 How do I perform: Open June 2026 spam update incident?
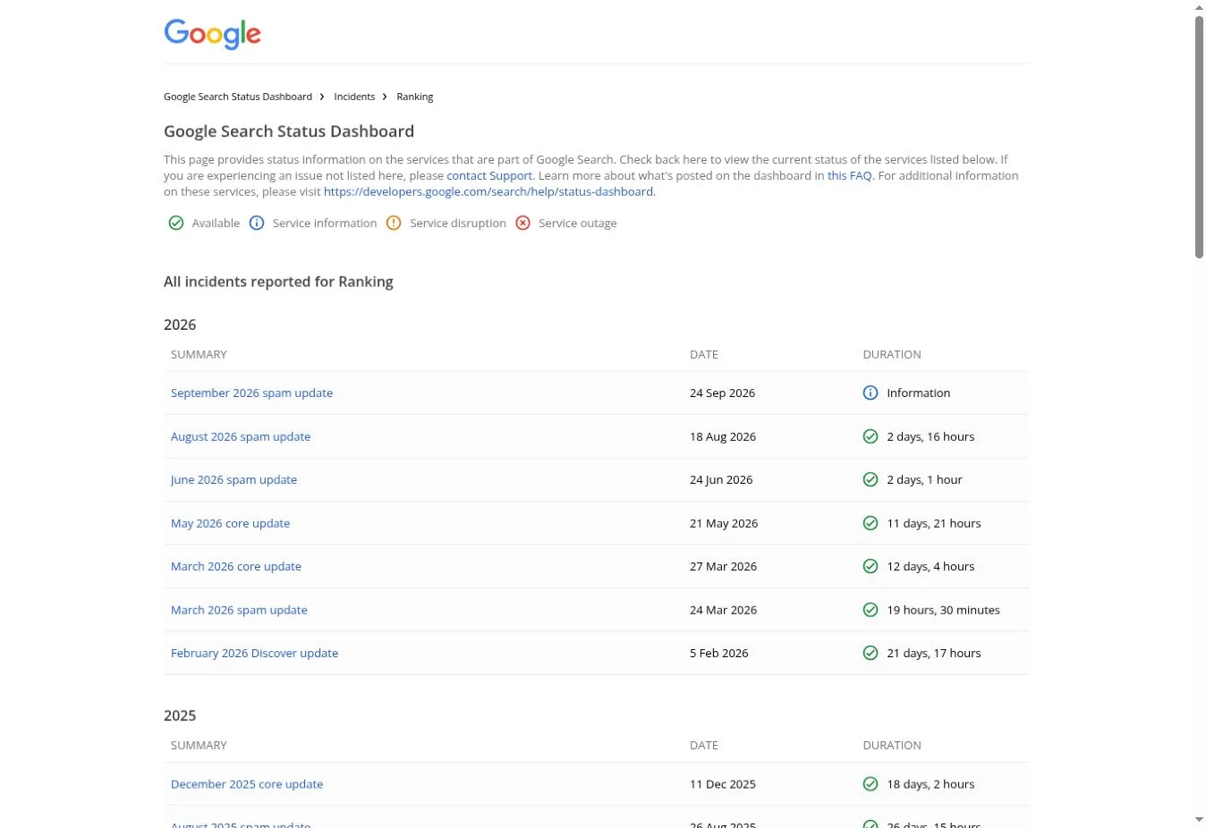pyautogui.click(x=234, y=479)
